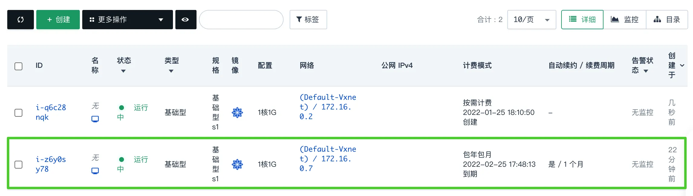Click the eye visibility icon button

186,20
